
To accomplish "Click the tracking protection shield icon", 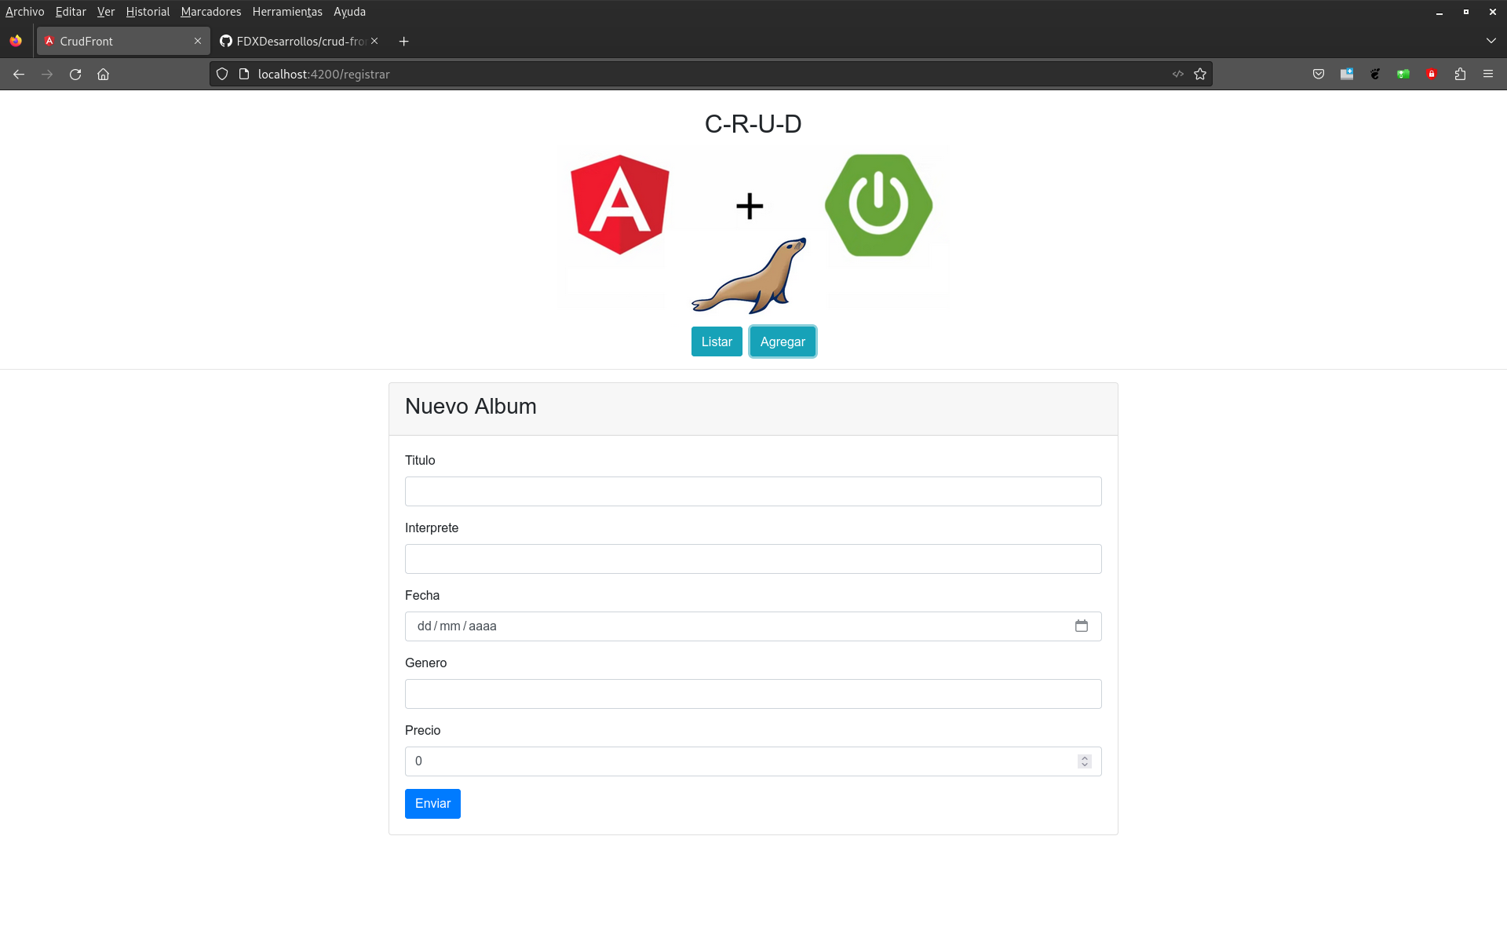I will (x=222, y=75).
